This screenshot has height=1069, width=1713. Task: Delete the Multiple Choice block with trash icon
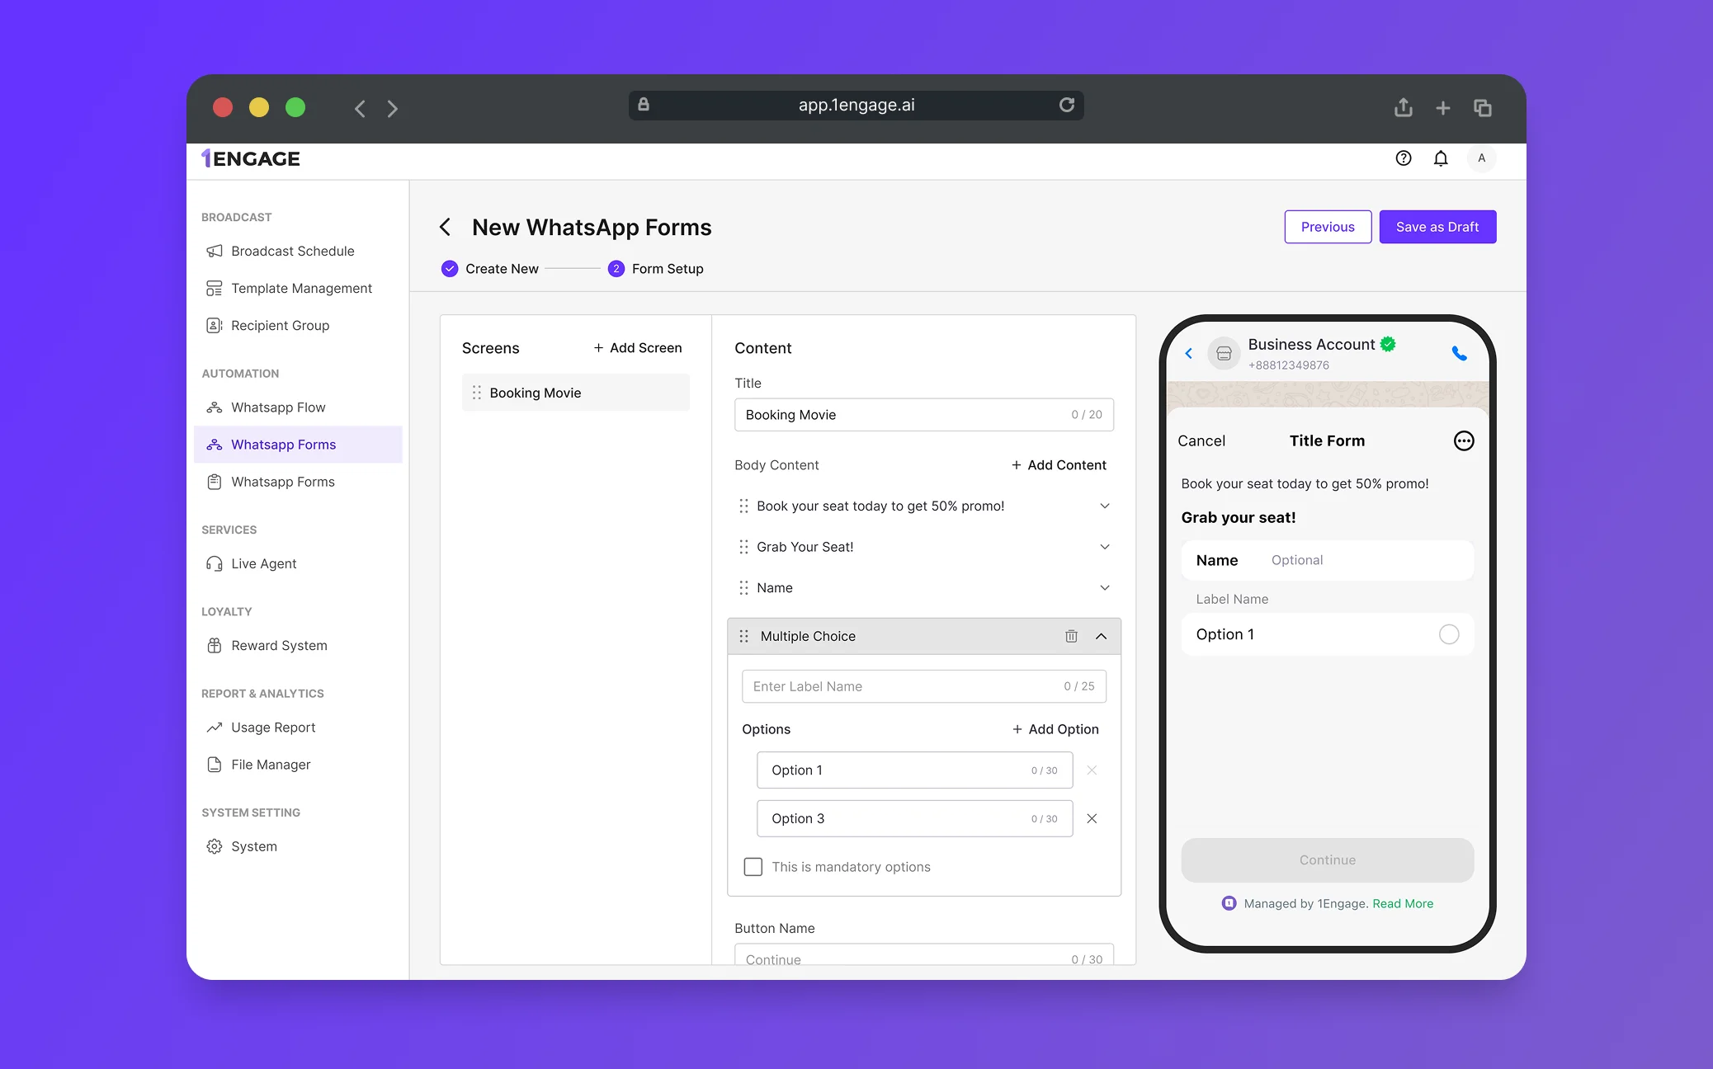1070,636
